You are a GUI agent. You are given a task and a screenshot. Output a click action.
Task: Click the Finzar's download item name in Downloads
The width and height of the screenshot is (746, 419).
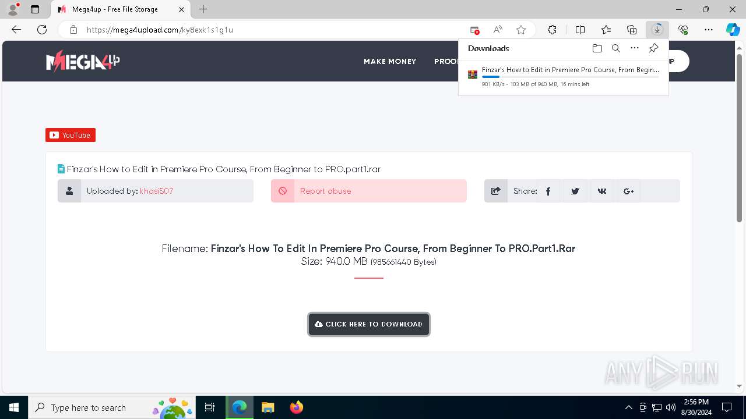pos(571,69)
